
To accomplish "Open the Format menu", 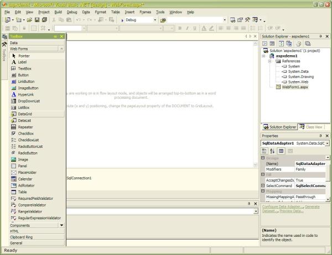I will point(100,12).
